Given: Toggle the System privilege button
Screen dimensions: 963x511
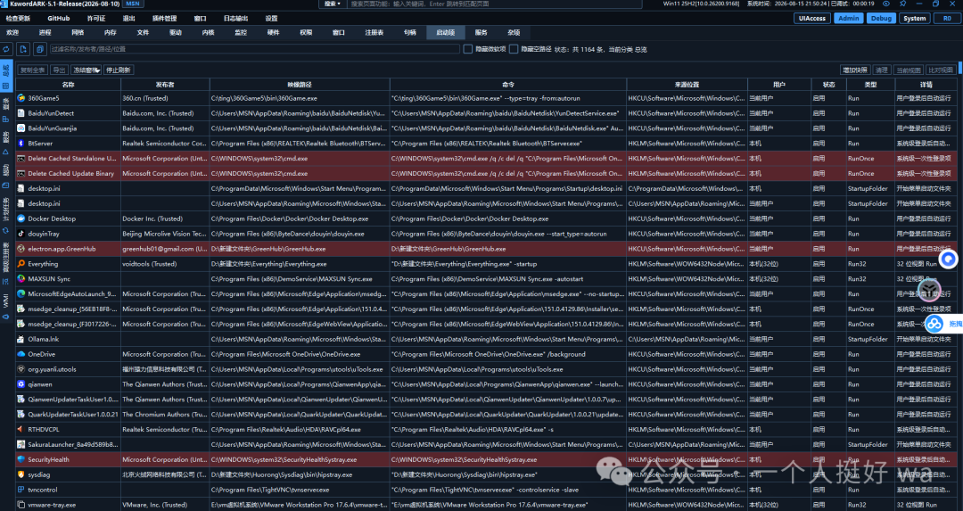Looking at the screenshot, I should tap(915, 19).
